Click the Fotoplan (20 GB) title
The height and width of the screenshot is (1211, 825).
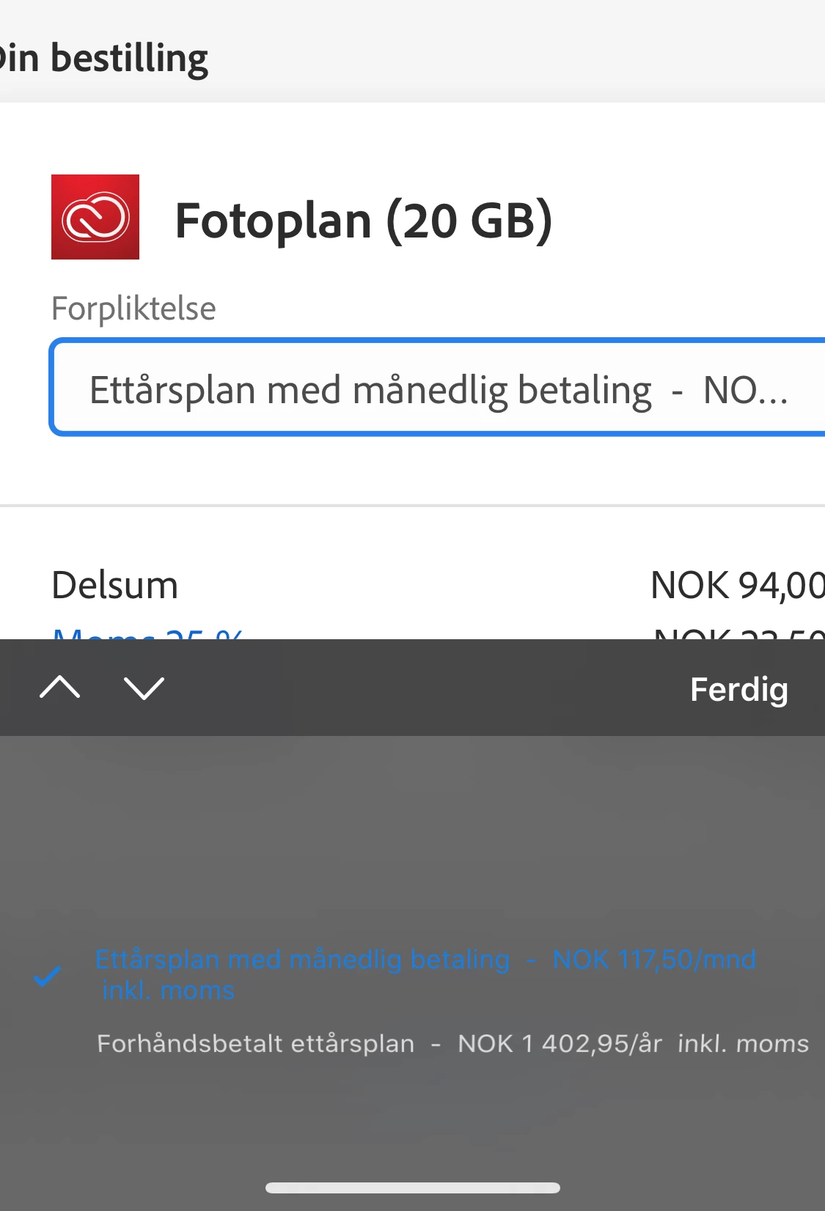click(364, 221)
